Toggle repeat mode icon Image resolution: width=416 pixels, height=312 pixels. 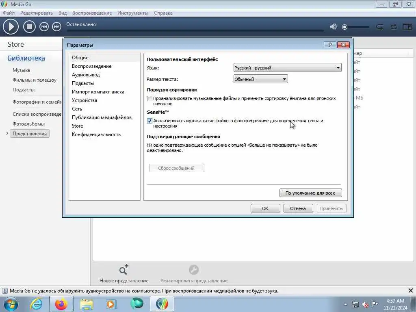click(394, 27)
